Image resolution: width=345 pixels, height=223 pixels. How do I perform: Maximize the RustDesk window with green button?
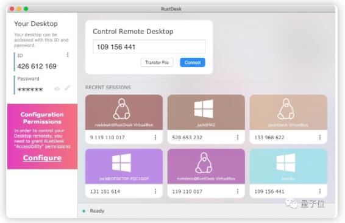26,9
